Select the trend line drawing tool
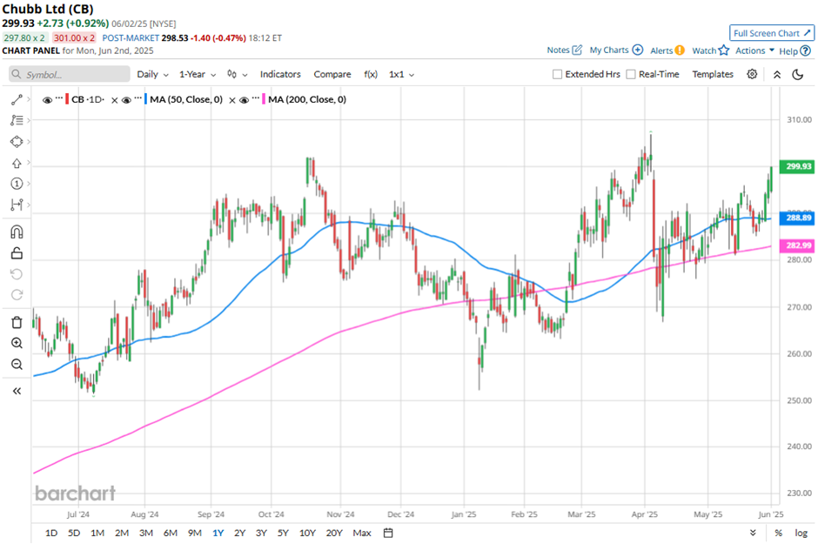 (x=17, y=99)
